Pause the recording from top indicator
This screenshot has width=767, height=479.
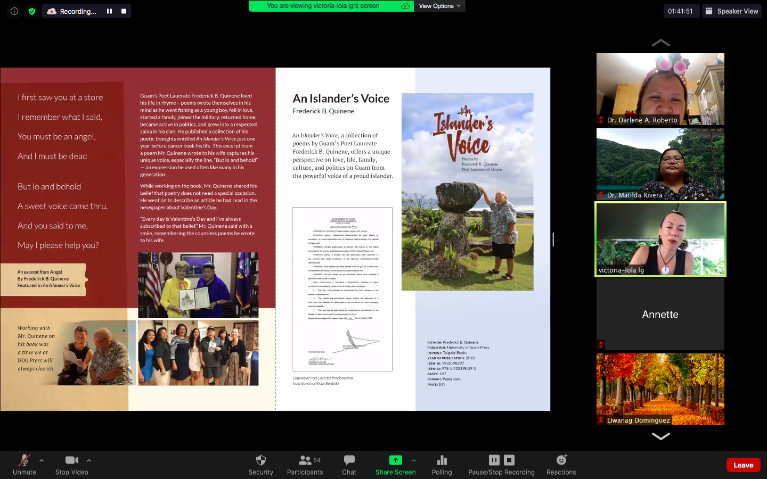(x=109, y=11)
